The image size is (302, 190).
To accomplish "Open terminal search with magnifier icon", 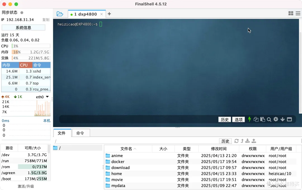I will coord(269,119).
